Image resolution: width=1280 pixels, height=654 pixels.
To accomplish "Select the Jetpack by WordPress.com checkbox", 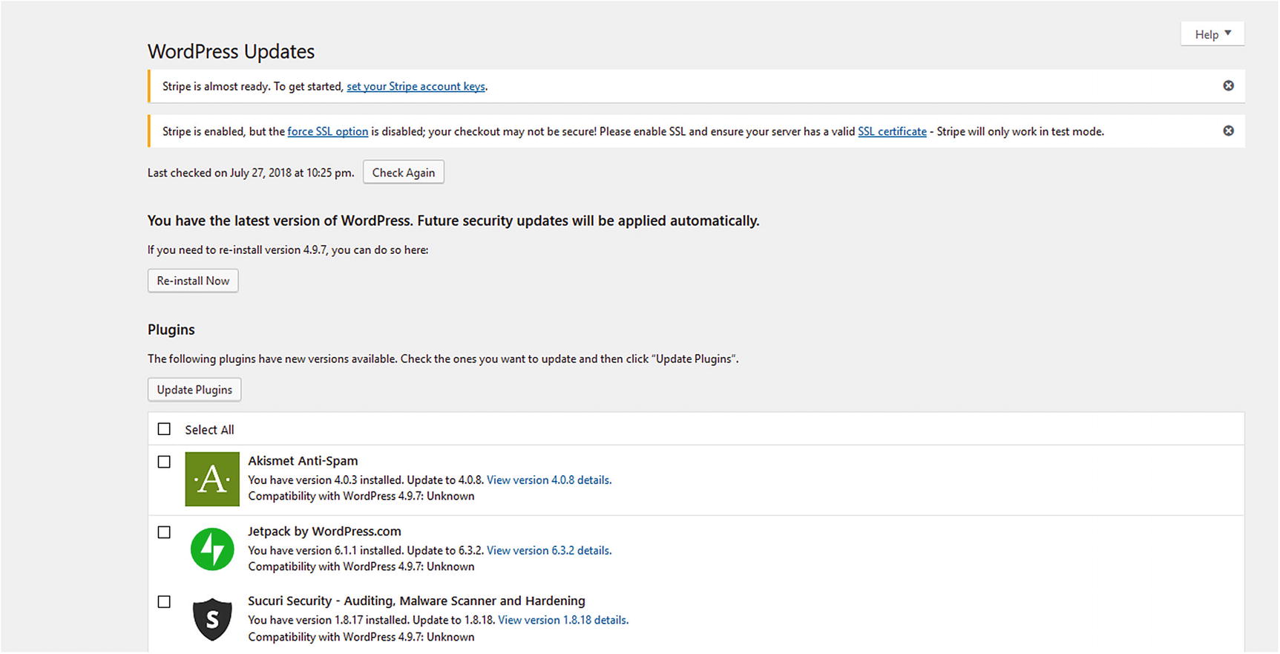I will pos(164,532).
